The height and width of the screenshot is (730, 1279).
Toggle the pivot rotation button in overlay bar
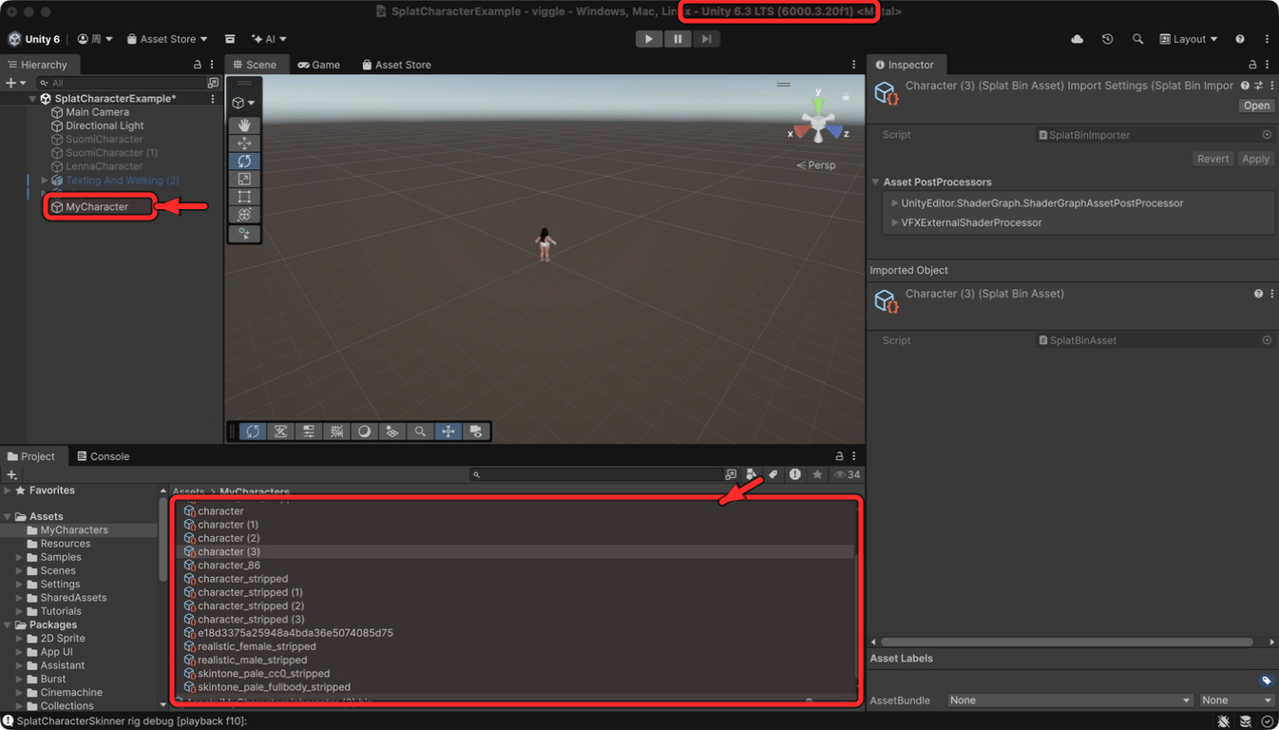tap(253, 432)
